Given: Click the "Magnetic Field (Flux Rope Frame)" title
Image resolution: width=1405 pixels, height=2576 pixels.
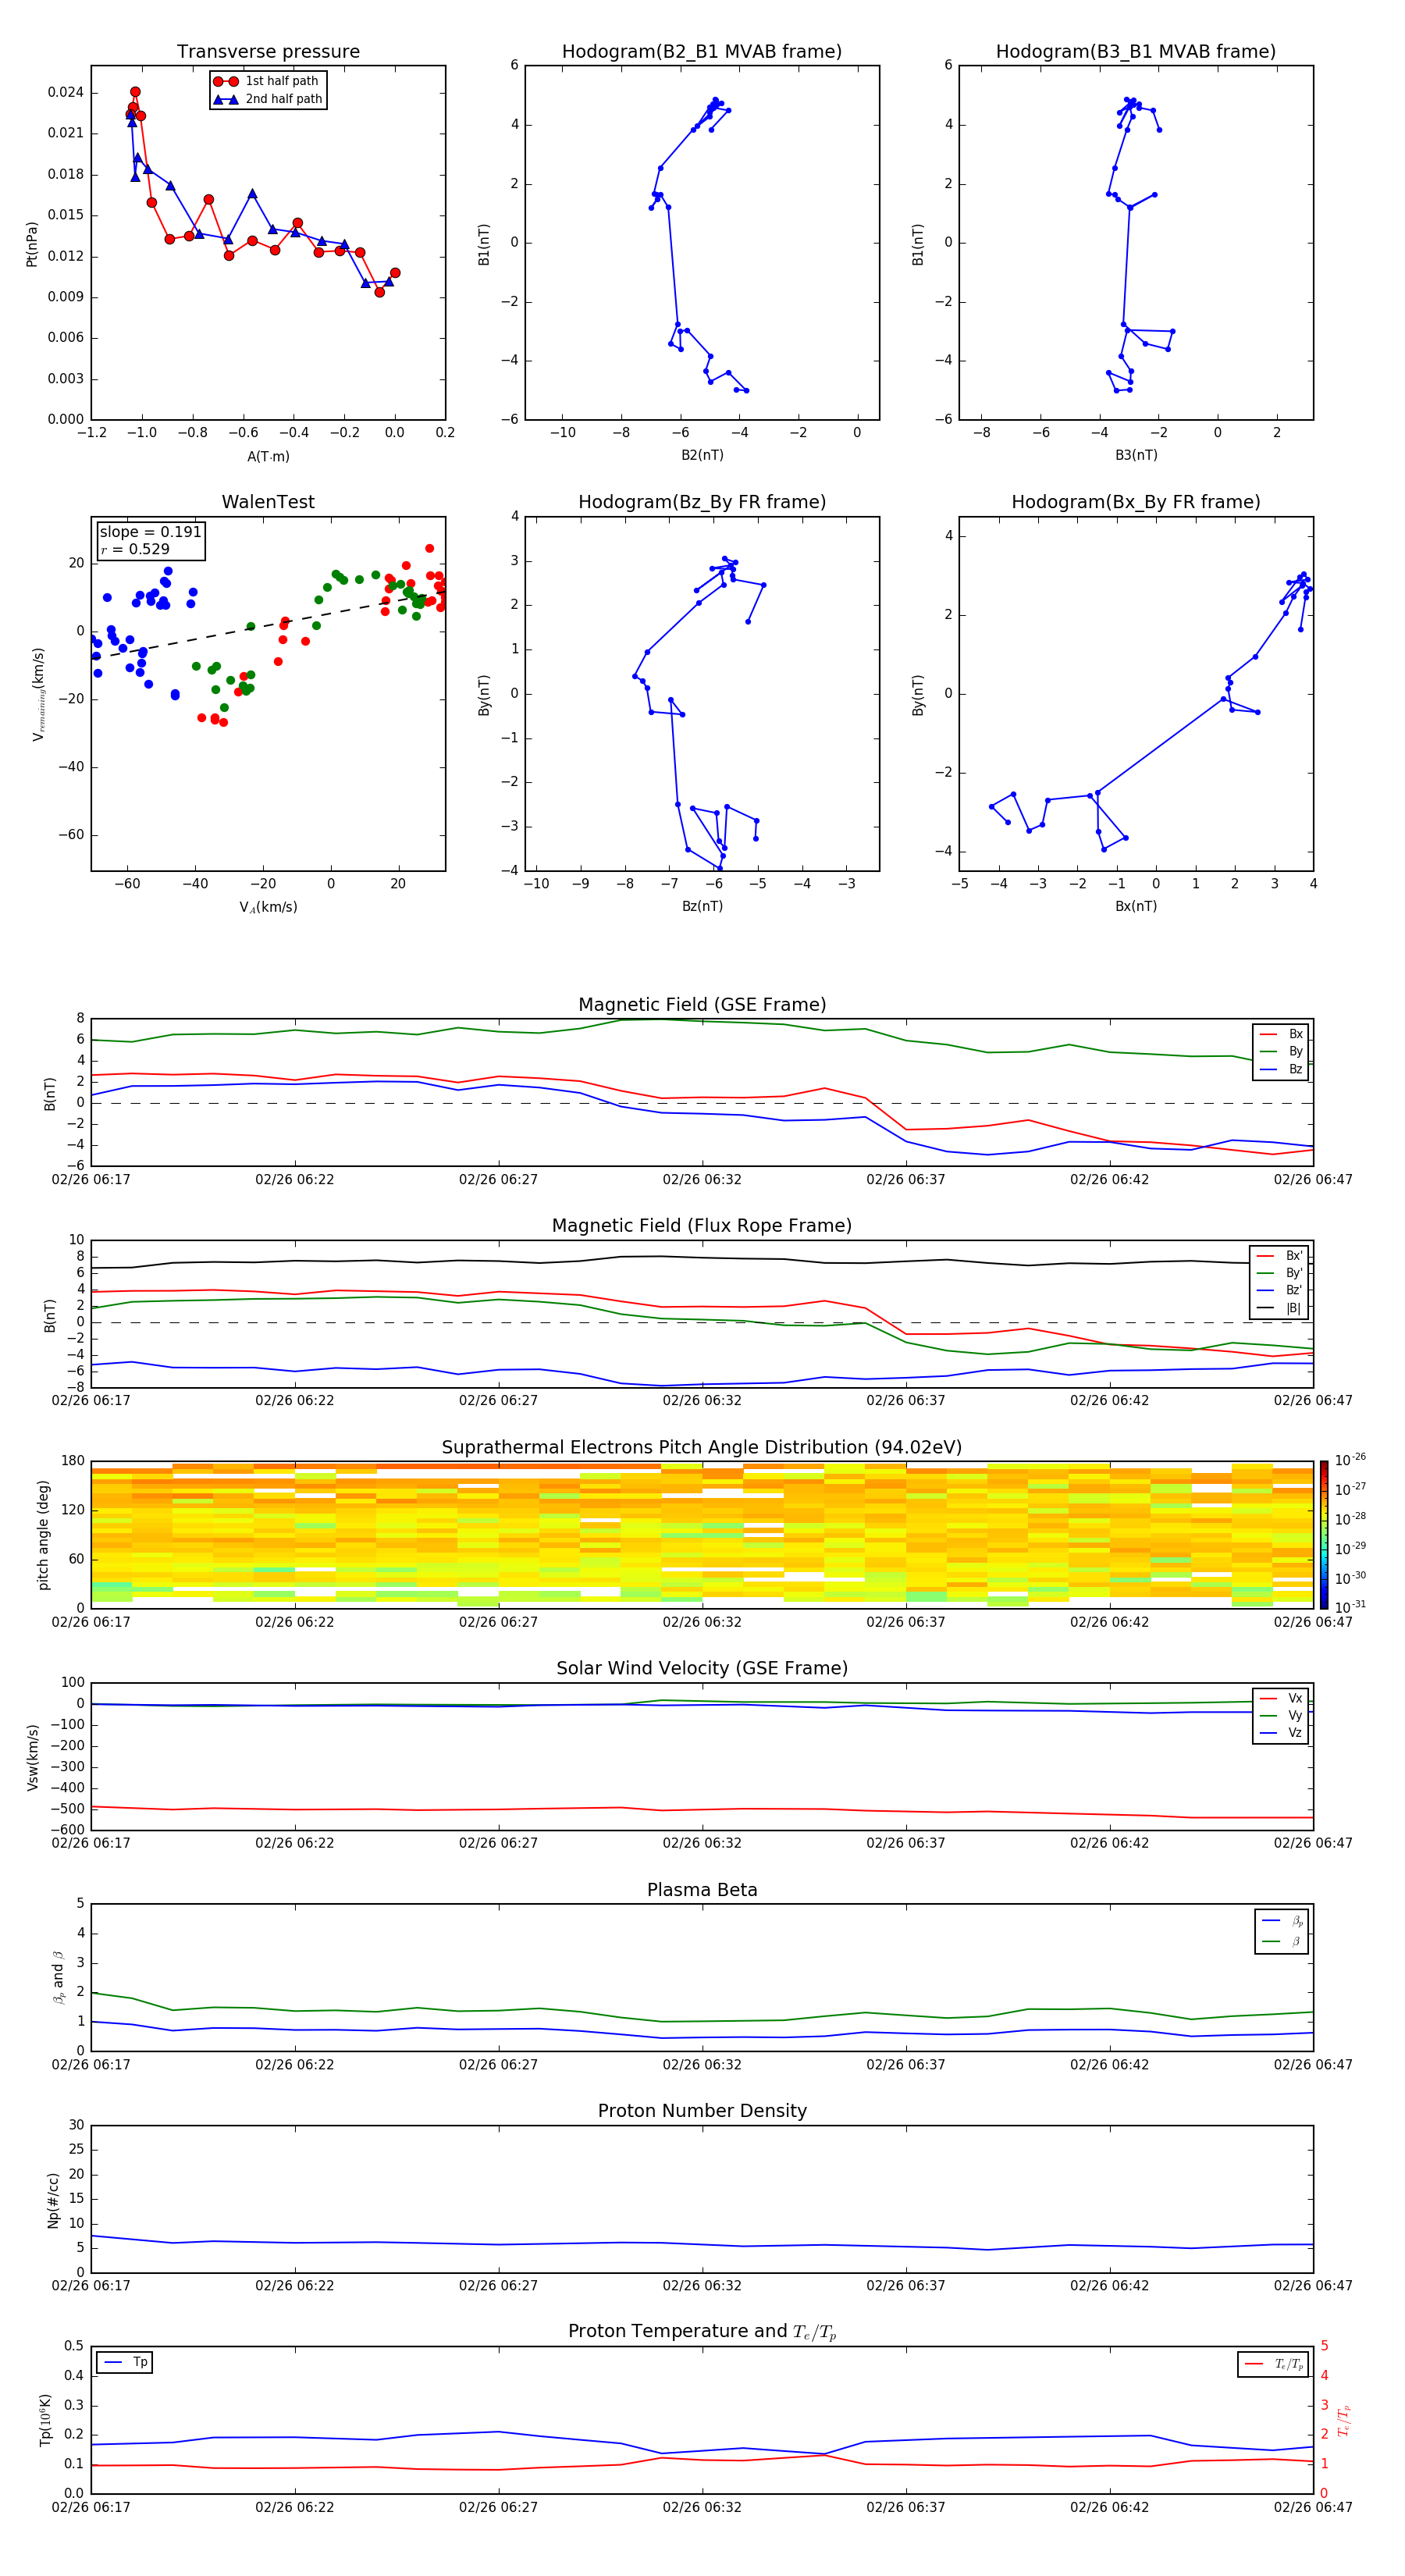Looking at the screenshot, I should (702, 1226).
